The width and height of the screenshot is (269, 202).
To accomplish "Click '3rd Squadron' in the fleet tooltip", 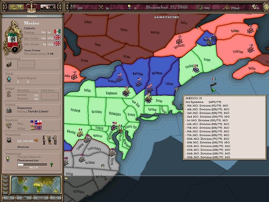I will click(x=194, y=102).
